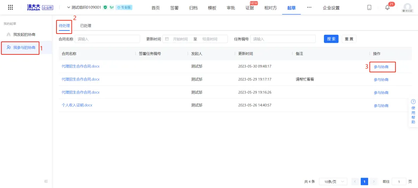Open the 10条/页 page size dropdown
The width and height of the screenshot is (418, 188).
pyautogui.click(x=332, y=181)
